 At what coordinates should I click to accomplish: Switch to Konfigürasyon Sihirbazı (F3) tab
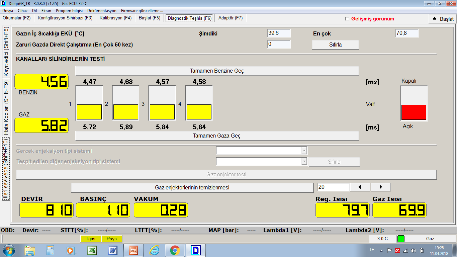(65, 18)
